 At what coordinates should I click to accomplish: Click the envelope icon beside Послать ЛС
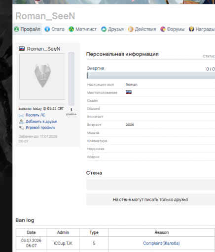21,115
